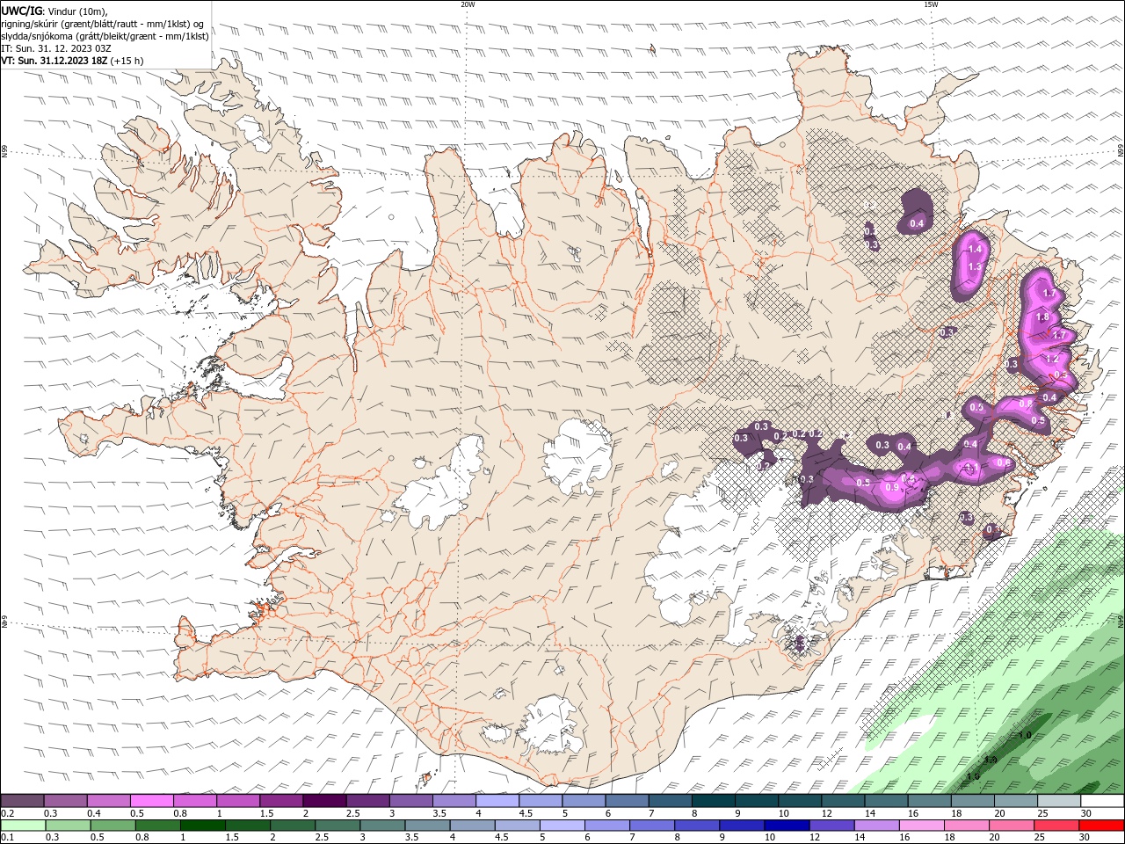Click the pale green 0.1 swatch in rain scale
The image size is (1125, 844).
point(23,826)
